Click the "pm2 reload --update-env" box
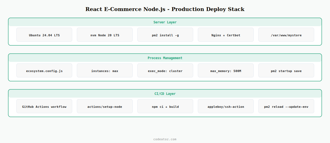This screenshot has width=330, height=143. tap(286, 106)
